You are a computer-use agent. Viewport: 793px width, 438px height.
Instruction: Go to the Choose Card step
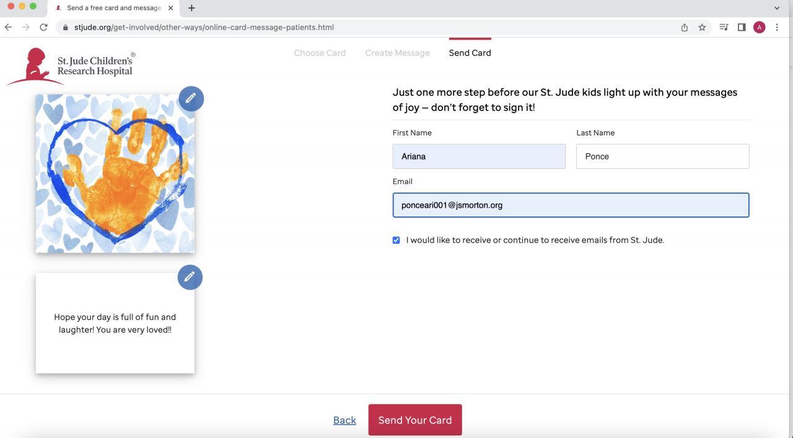click(x=320, y=53)
